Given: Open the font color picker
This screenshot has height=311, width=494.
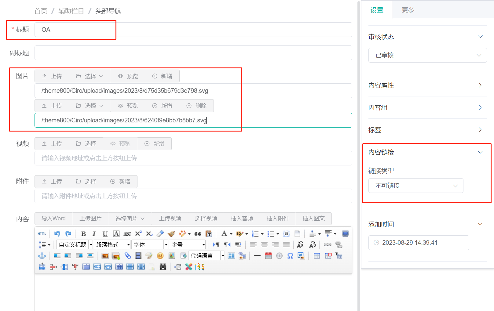Looking at the screenshot, I should [225, 233].
